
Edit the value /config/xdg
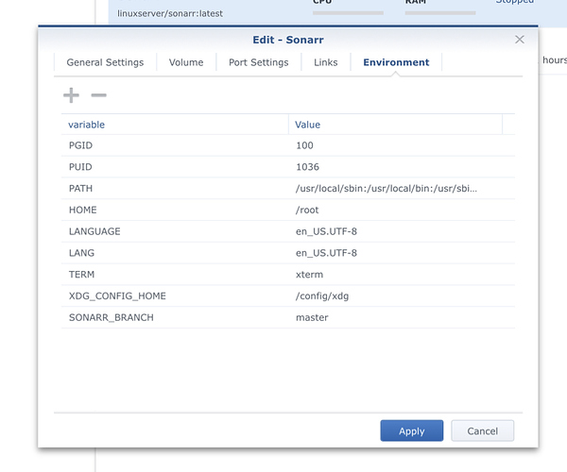(x=322, y=296)
